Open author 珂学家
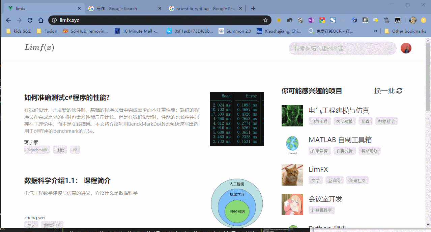Screen dimensions: 431x232 click(x=31, y=142)
